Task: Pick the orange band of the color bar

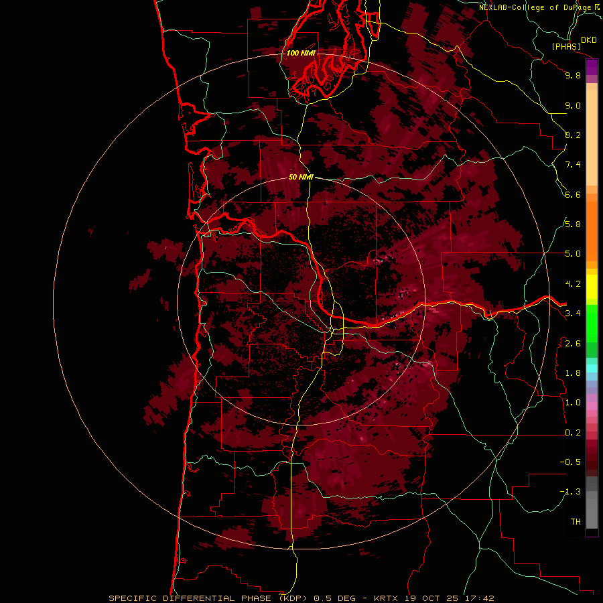Action: click(x=592, y=232)
